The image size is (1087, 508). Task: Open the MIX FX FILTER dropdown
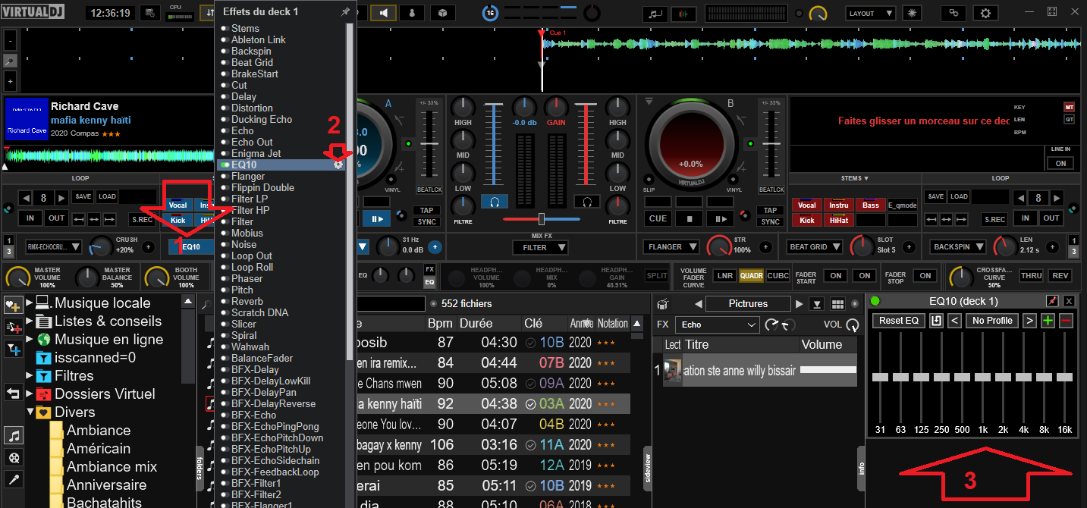click(541, 247)
